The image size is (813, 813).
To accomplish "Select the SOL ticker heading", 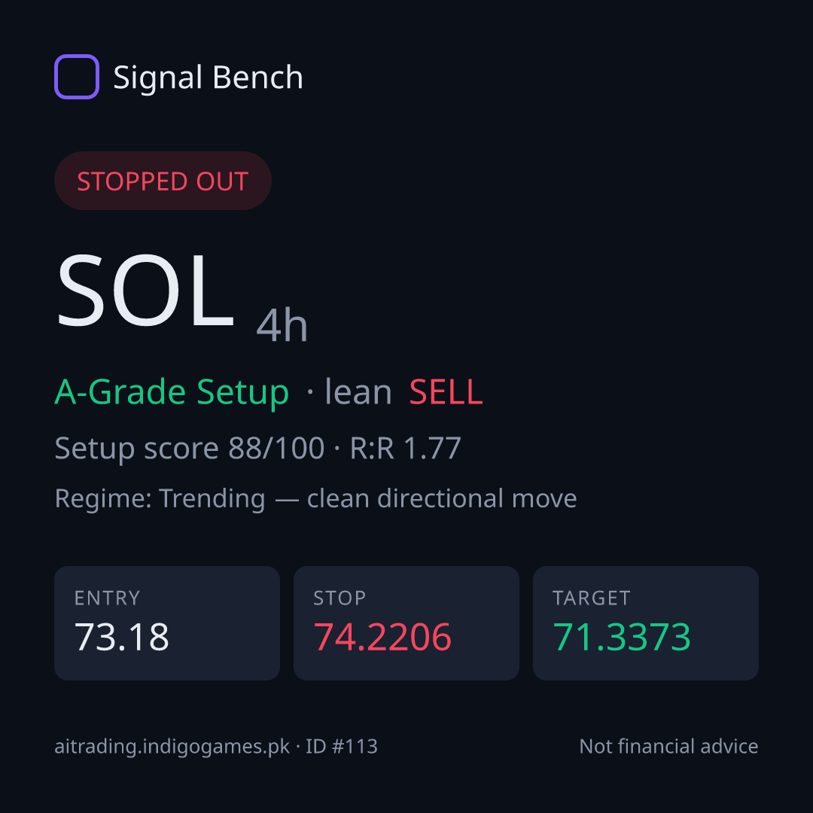I will click(x=145, y=290).
